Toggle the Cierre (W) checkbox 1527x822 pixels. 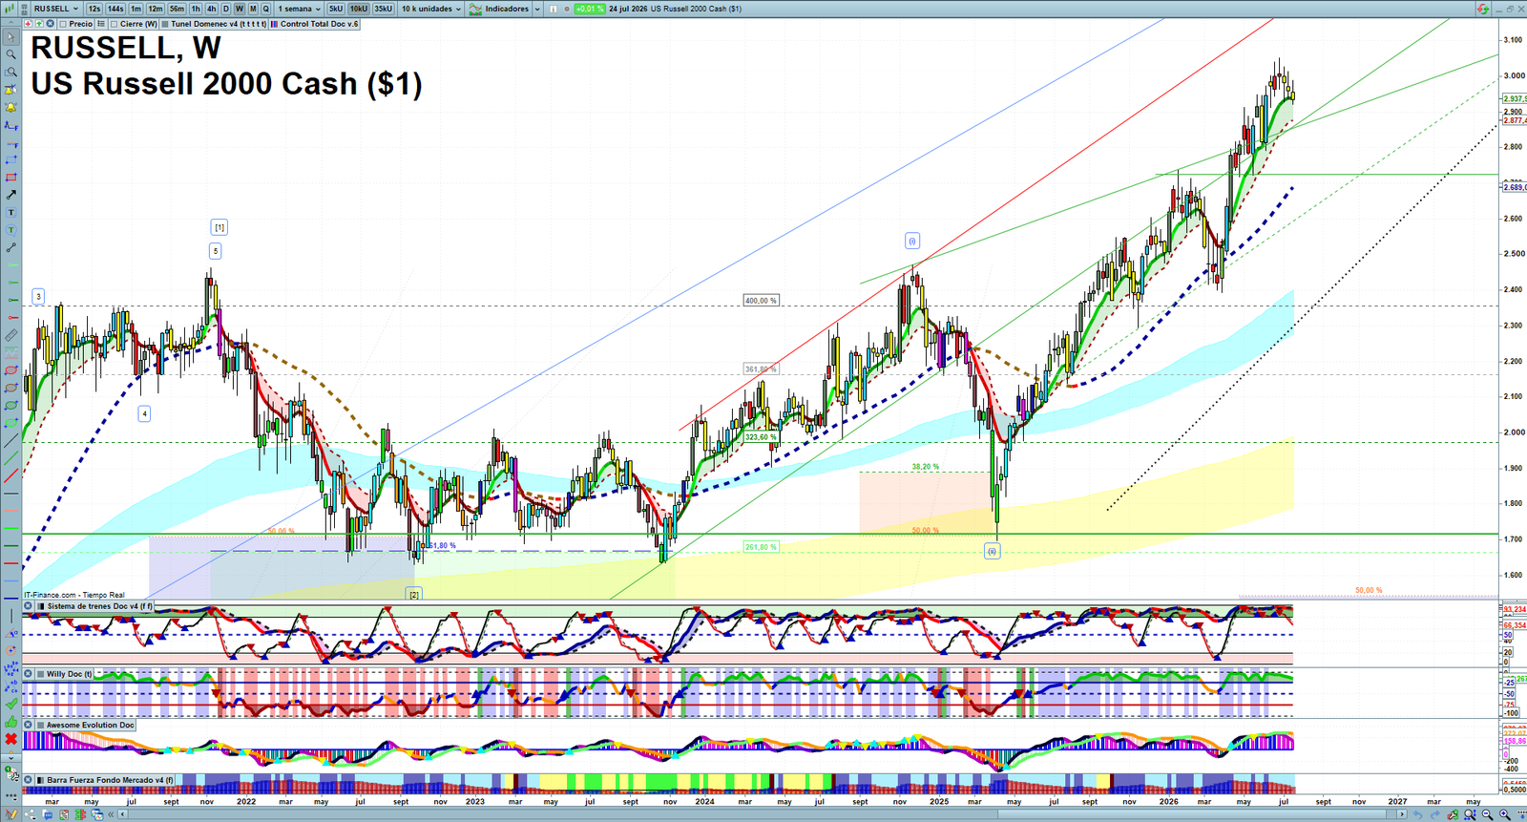(x=114, y=24)
